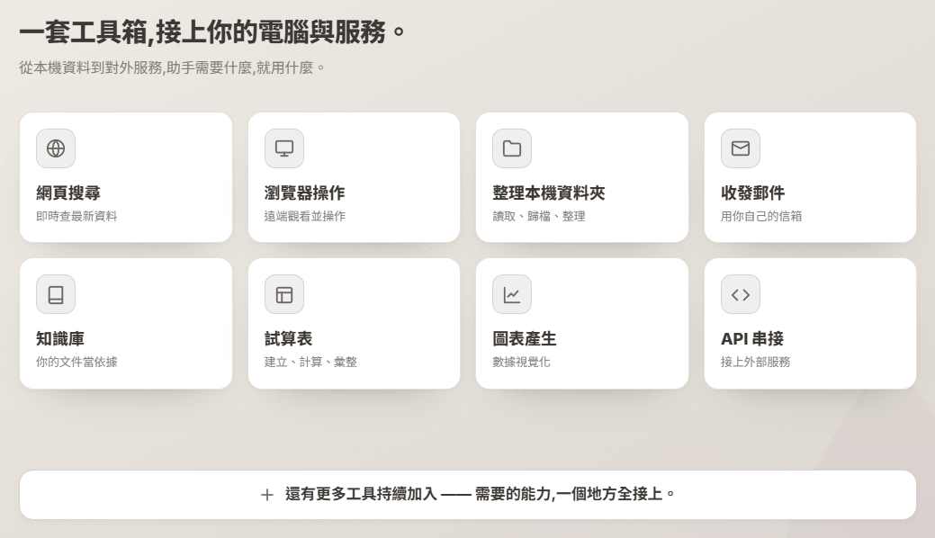The height and width of the screenshot is (538, 935).
Task: Click the heading 一套工具箱,接上你的電腦與服務
Action: tap(212, 31)
